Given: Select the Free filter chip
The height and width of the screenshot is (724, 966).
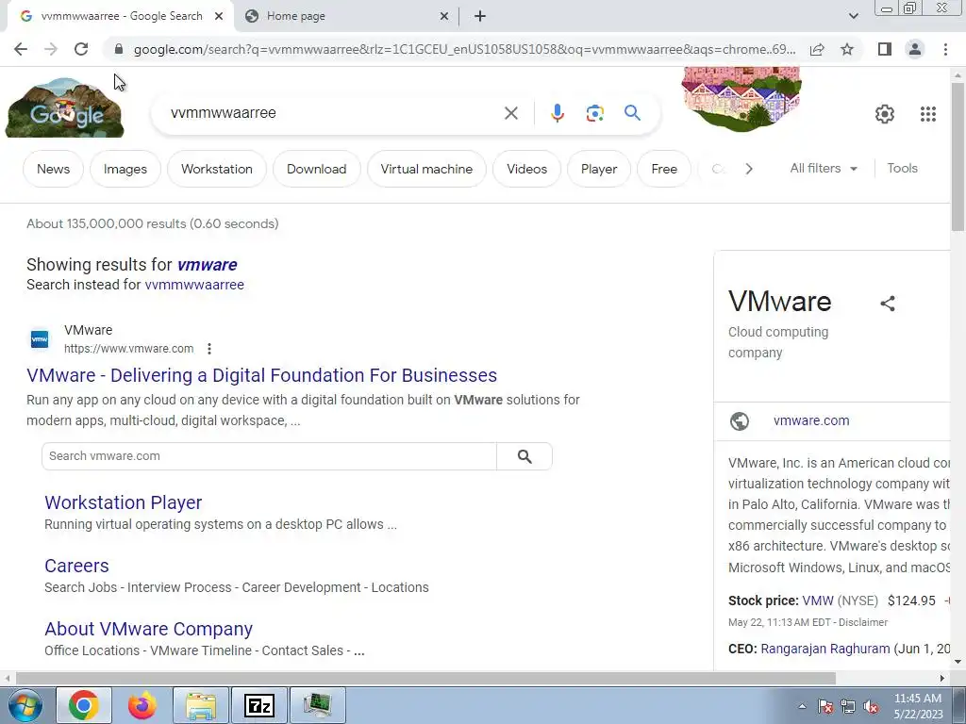Looking at the screenshot, I should click(x=664, y=169).
